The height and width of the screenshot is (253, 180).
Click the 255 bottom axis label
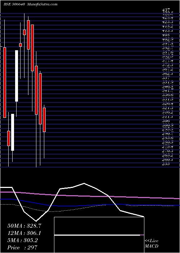tap(166, 164)
